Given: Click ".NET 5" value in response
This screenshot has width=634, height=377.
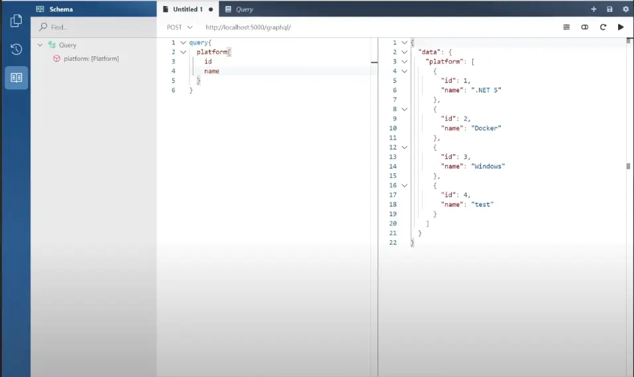Looking at the screenshot, I should pos(486,90).
